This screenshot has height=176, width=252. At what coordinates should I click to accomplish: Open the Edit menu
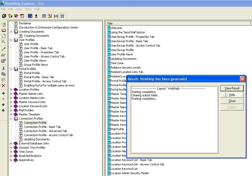click(11, 9)
